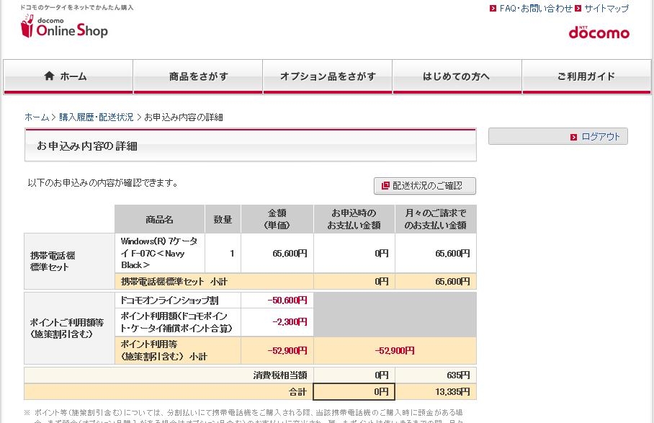The width and height of the screenshot is (654, 423).
Task: Select the お申込み内容の詳細 heading
Action: click(87, 146)
